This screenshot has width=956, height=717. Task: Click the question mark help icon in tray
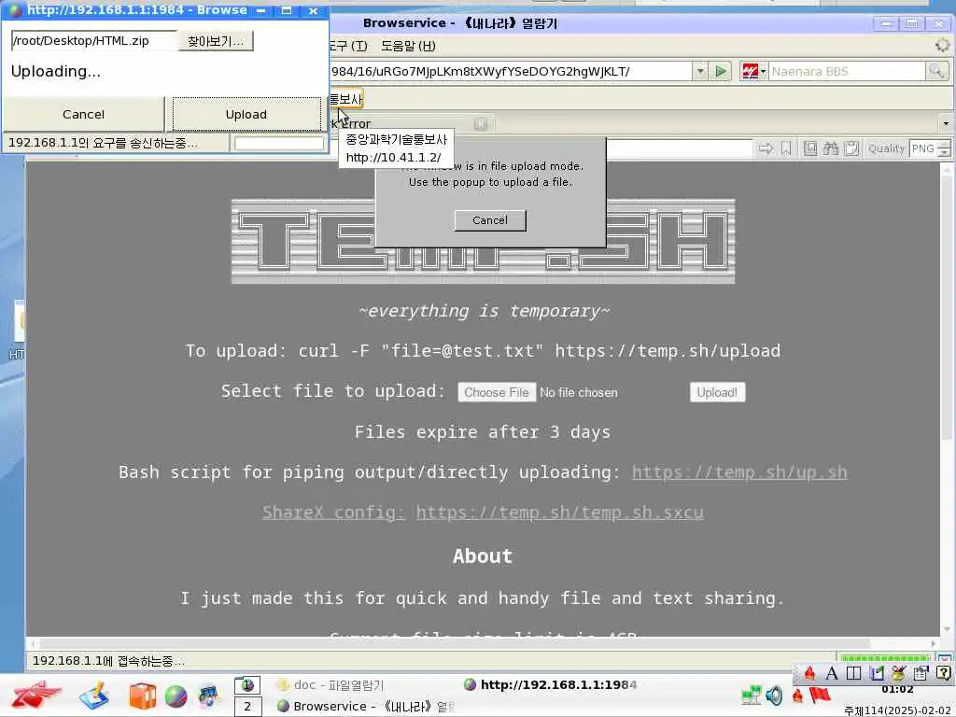point(943,673)
